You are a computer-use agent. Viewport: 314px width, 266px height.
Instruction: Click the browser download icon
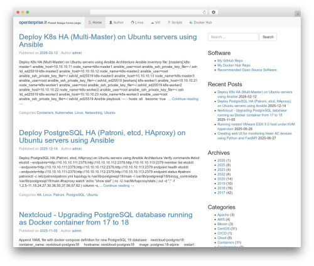[x=214, y=13]
